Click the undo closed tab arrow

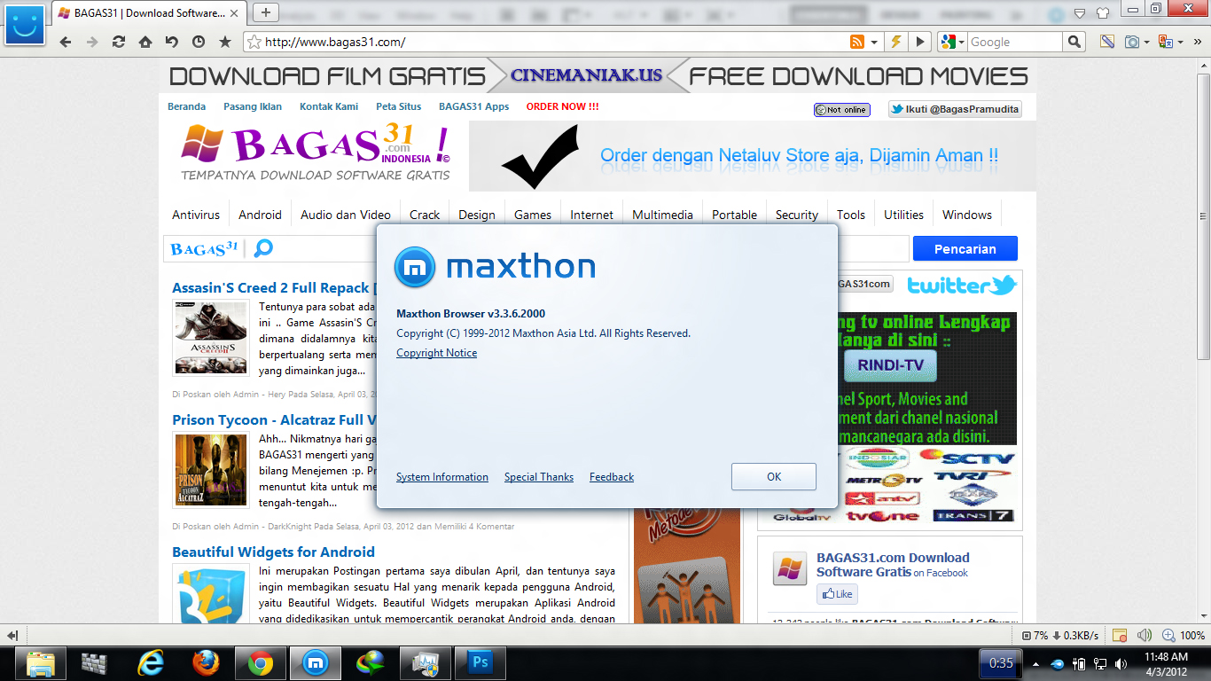[171, 42]
